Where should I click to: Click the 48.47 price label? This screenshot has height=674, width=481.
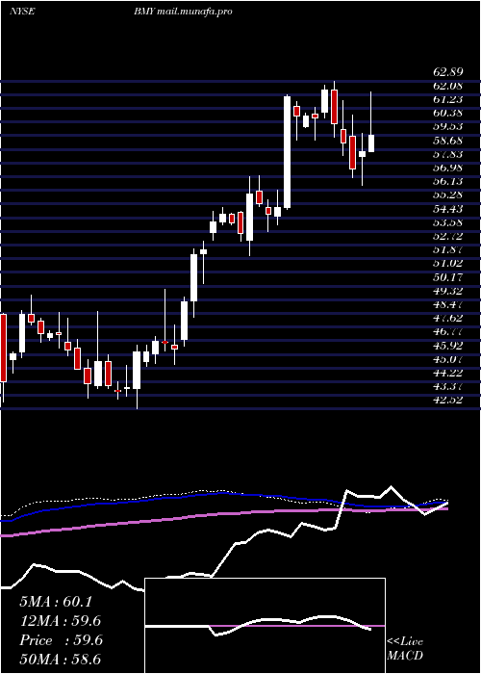pos(450,304)
